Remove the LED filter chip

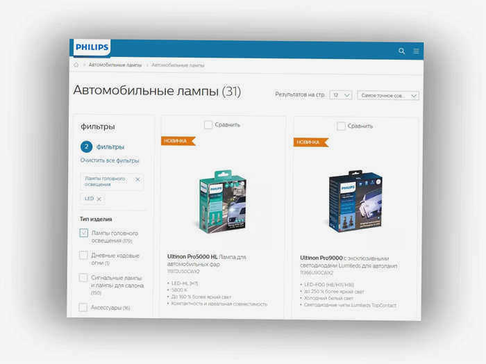99,199
